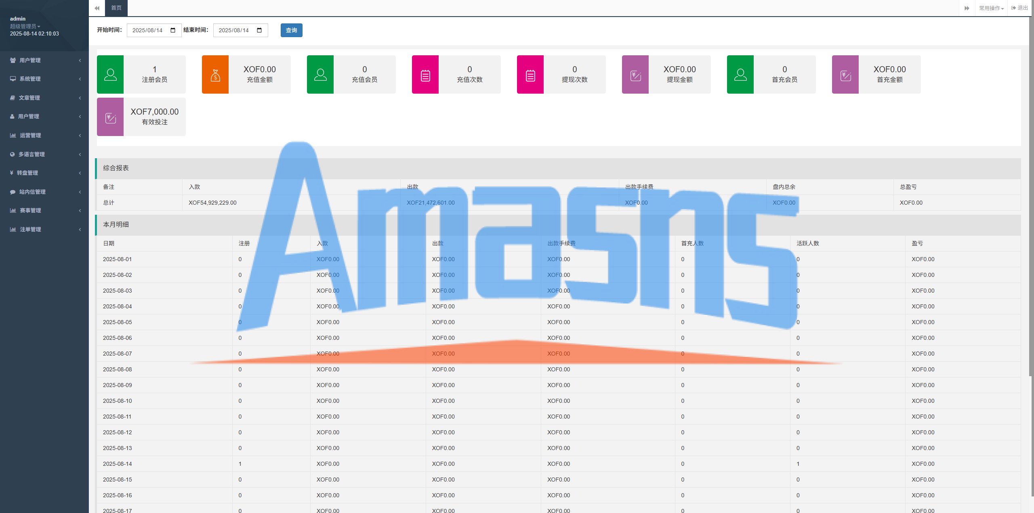1034x513 pixels.
Task: Click the green 首充会员 user icon
Action: 740,75
